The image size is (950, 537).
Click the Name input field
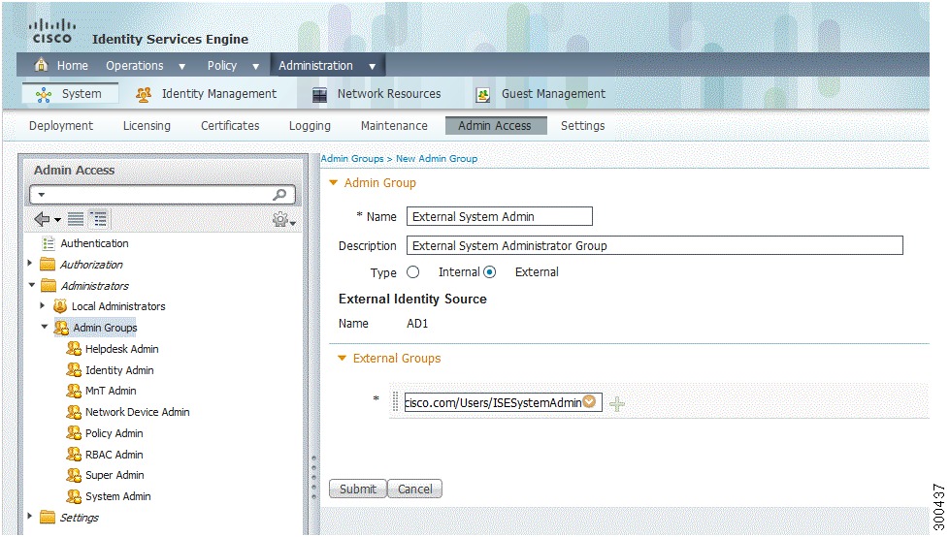click(x=499, y=217)
